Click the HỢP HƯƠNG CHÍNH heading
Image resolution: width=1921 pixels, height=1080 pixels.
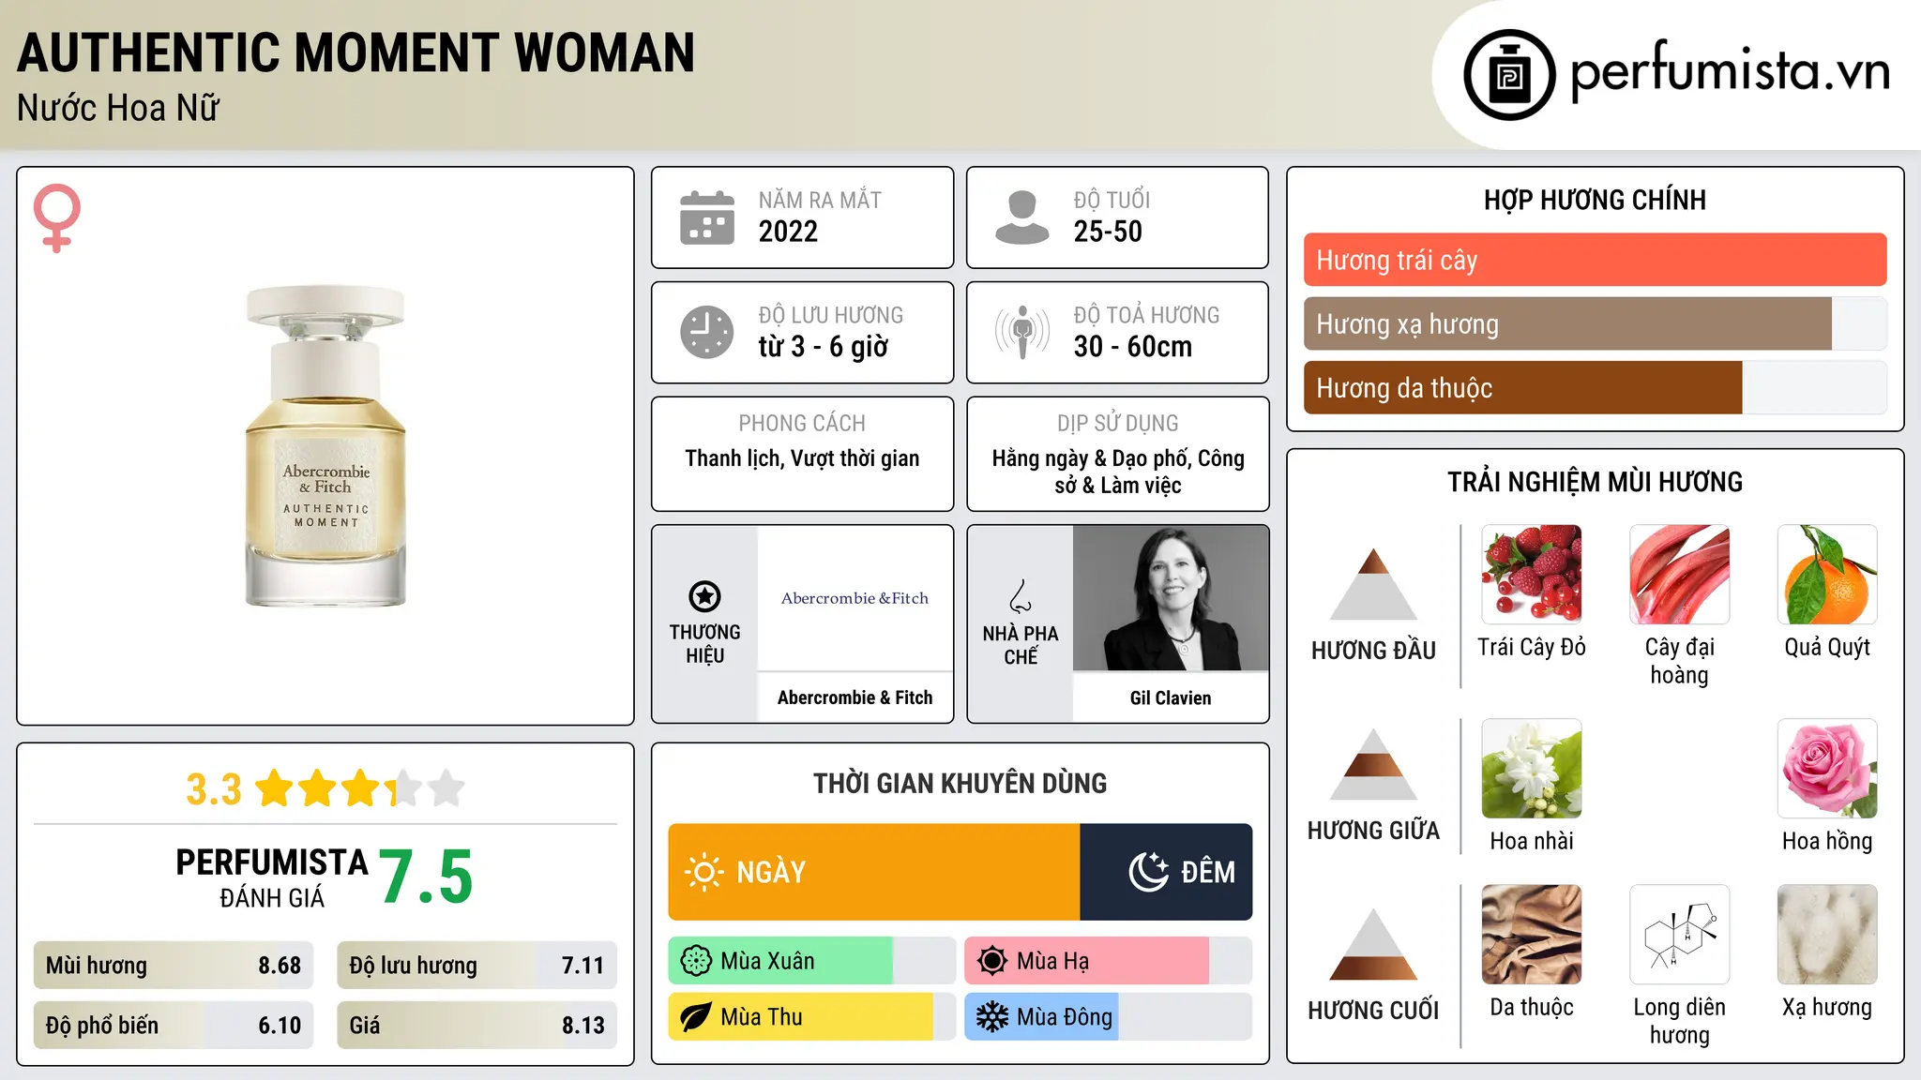(x=1595, y=201)
